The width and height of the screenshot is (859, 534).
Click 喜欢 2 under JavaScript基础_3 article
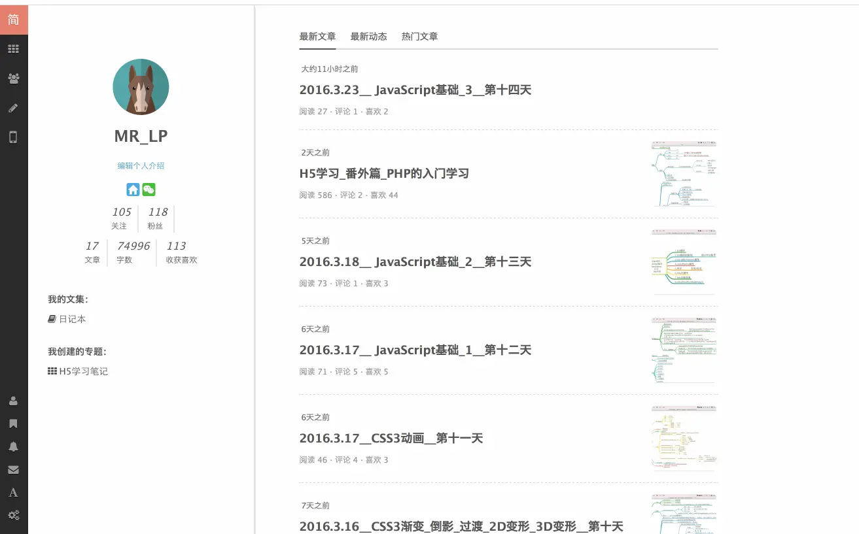[377, 112]
